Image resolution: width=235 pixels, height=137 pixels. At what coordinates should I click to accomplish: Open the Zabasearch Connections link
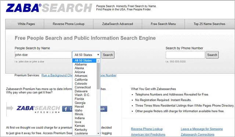point(198,134)
